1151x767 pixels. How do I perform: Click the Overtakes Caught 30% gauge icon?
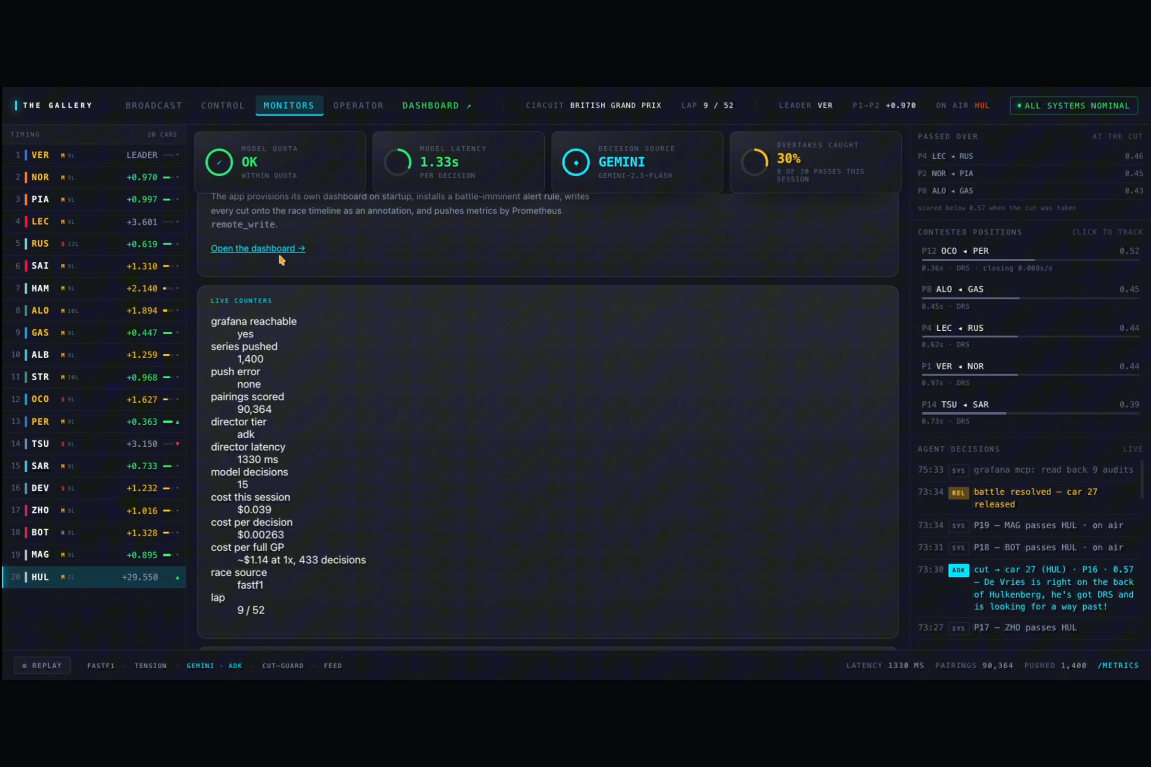pos(754,162)
